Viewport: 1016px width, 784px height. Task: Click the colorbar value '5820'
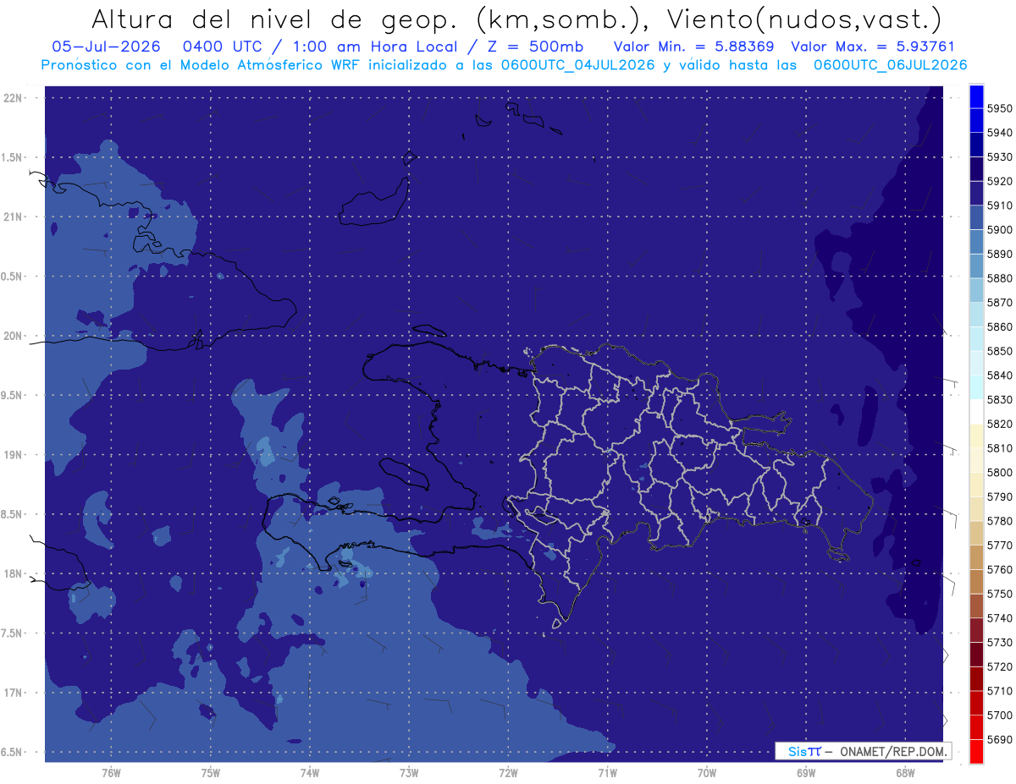999,424
